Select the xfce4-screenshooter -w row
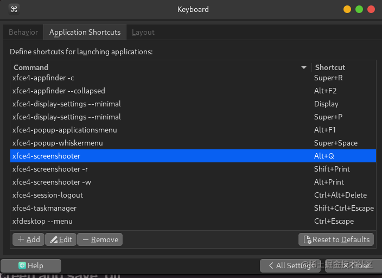382x278 pixels. [193, 182]
